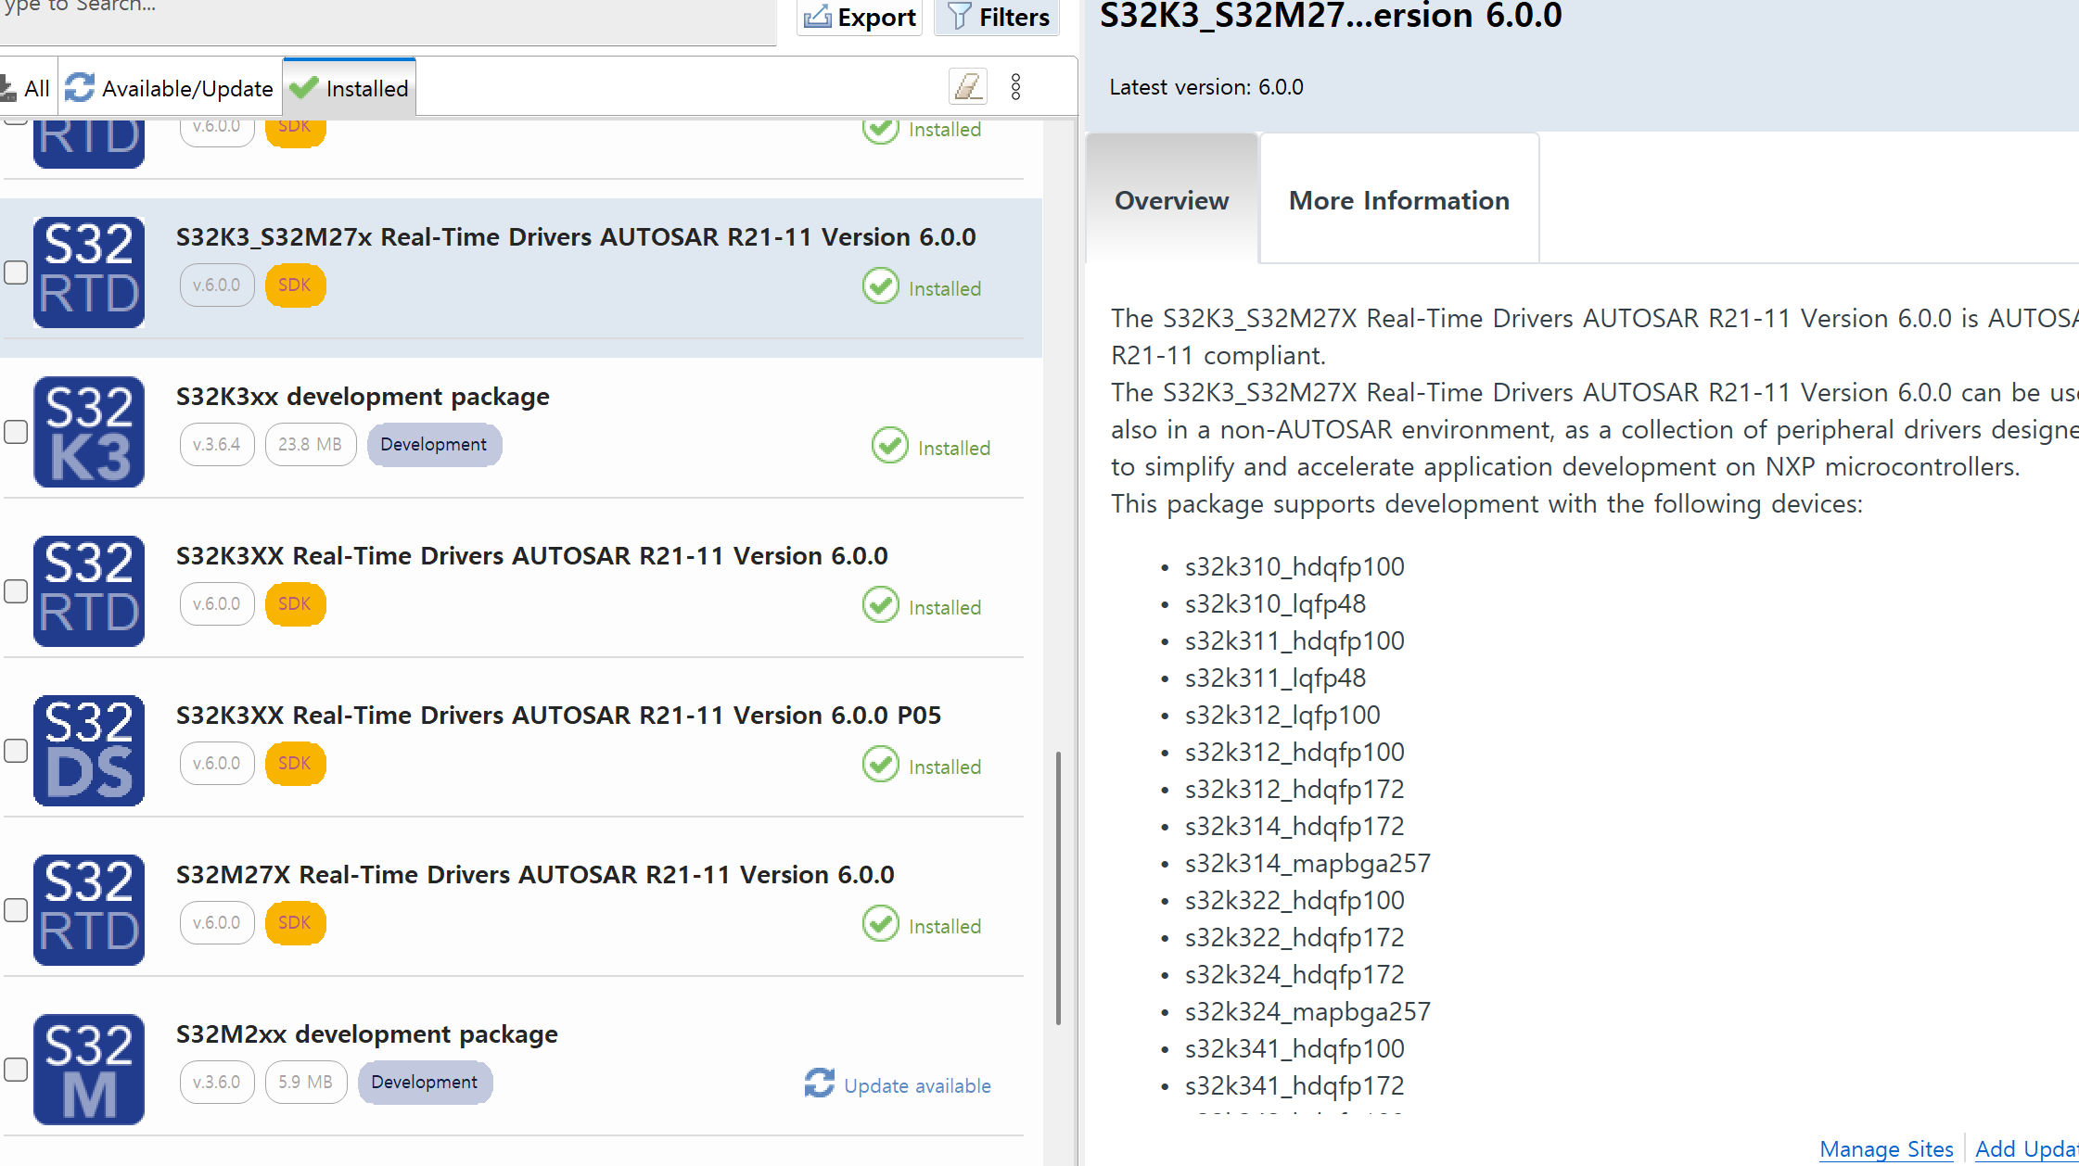2079x1166 pixels.
Task: Open the three-dot more options menu
Action: 1016,86
